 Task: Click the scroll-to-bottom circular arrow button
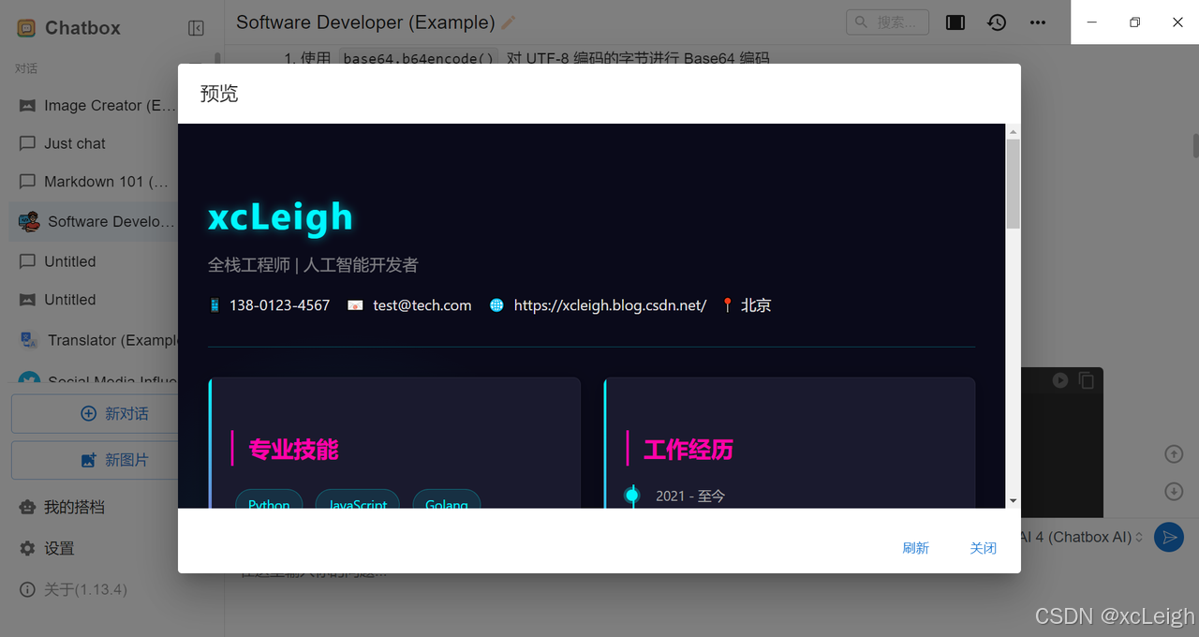pos(1174,491)
